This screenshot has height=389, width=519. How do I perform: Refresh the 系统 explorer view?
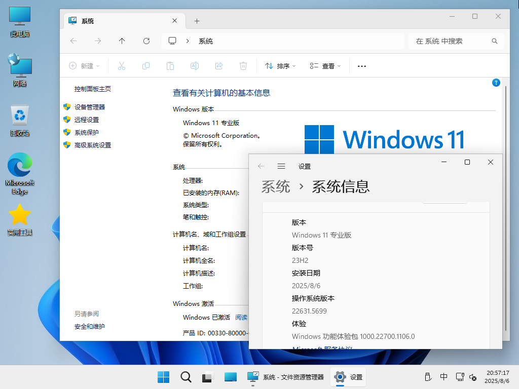(146, 41)
